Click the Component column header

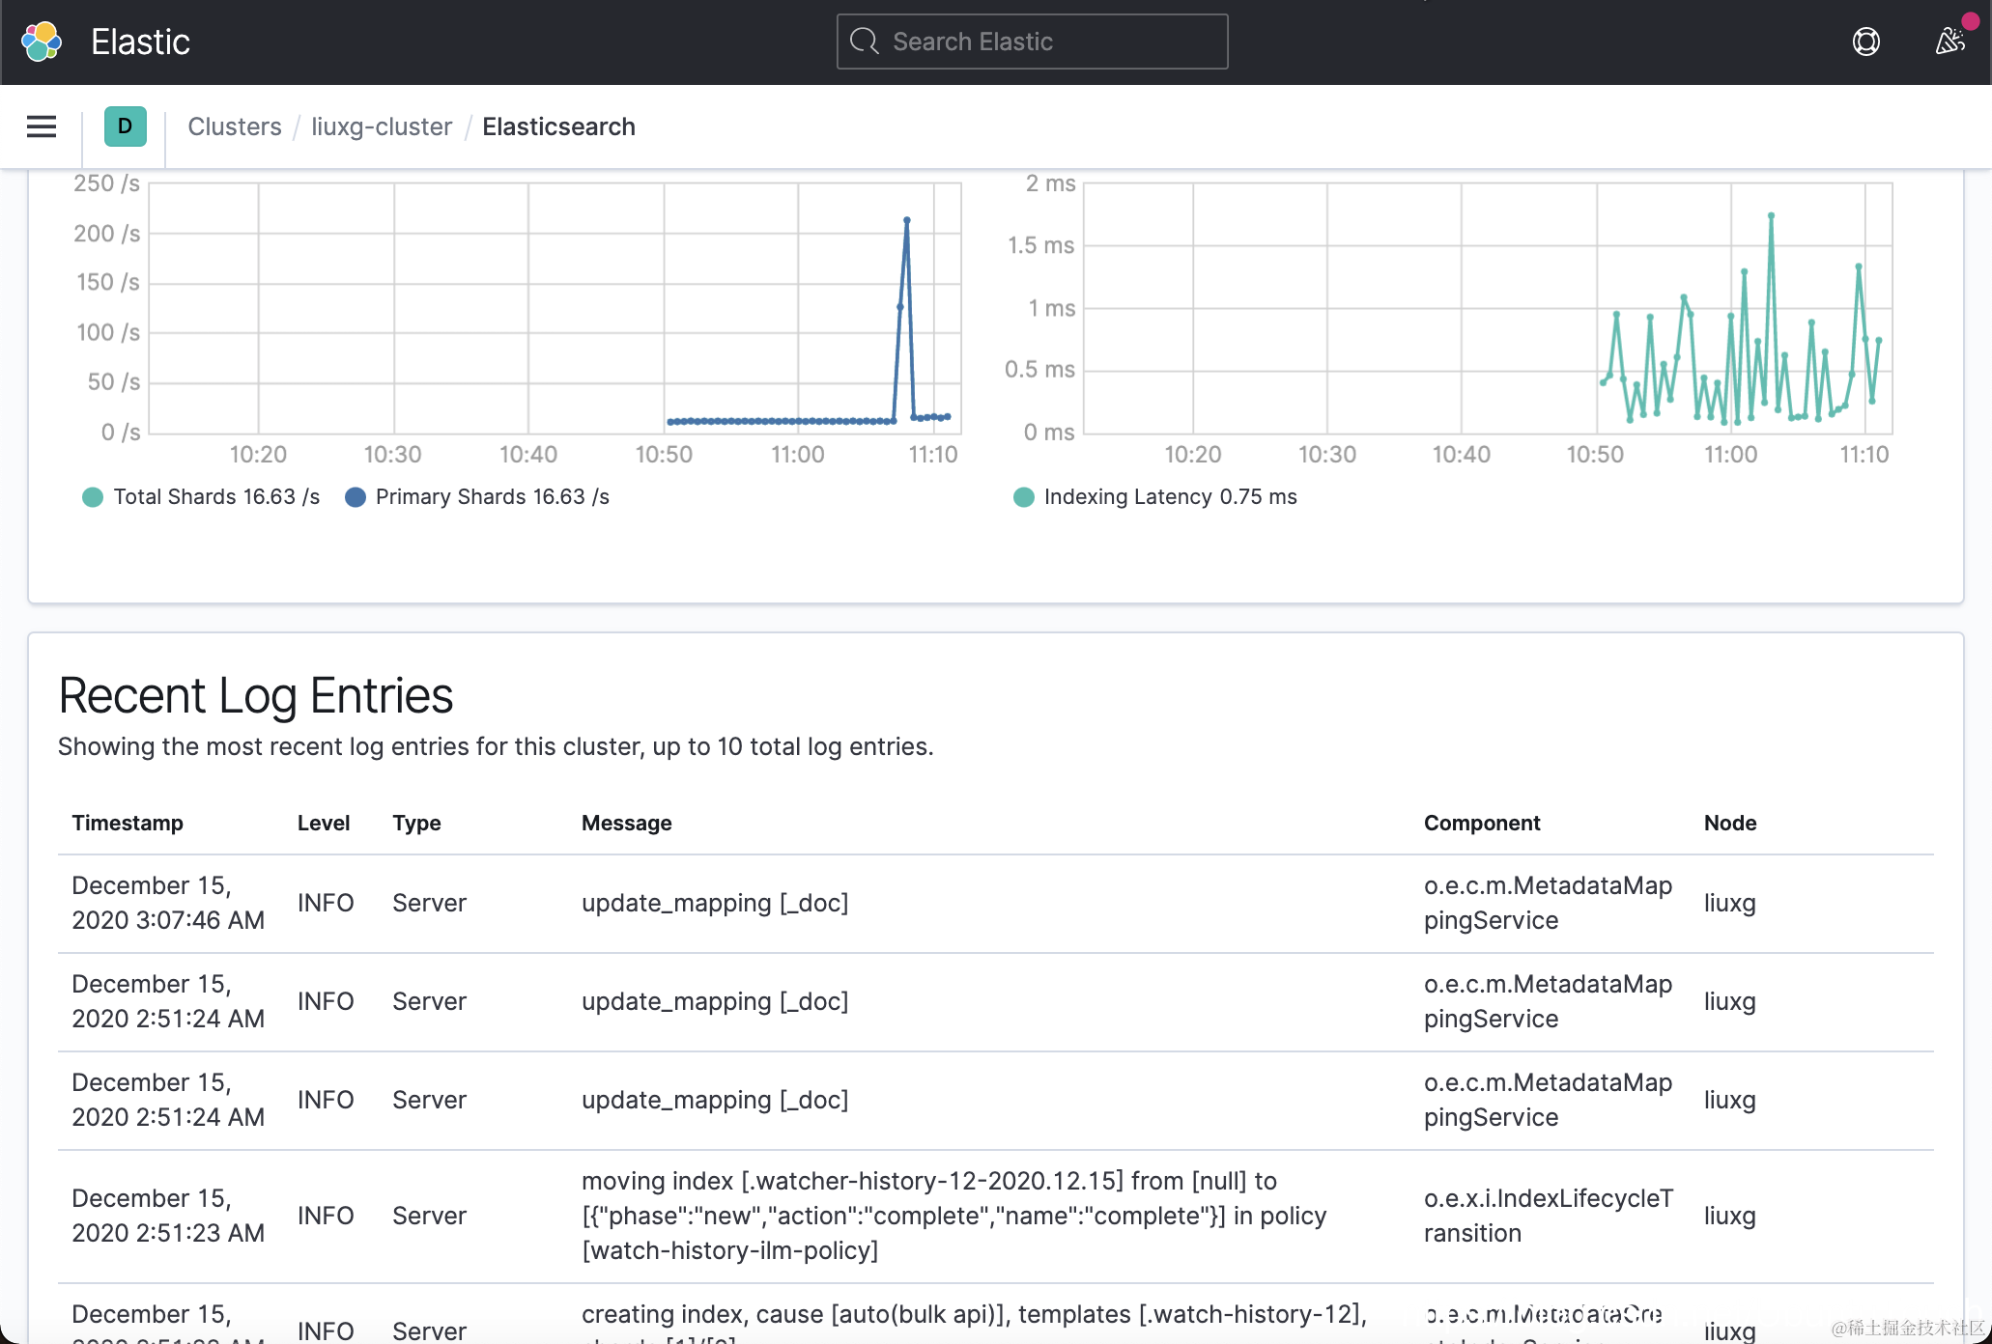coord(1482,823)
